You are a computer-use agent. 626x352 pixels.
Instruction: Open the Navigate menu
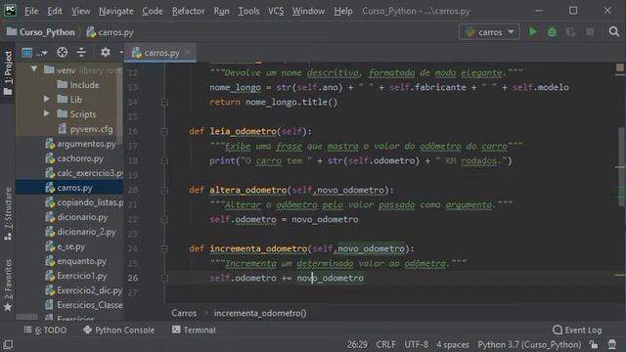[116, 11]
